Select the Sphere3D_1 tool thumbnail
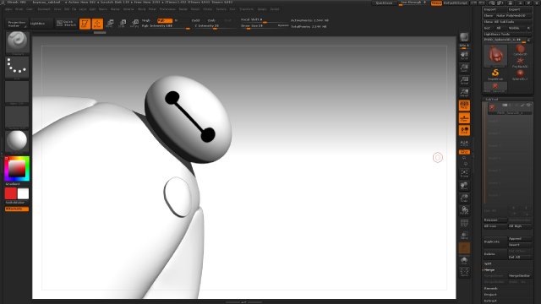541x304 pixels. pyautogui.click(x=520, y=74)
